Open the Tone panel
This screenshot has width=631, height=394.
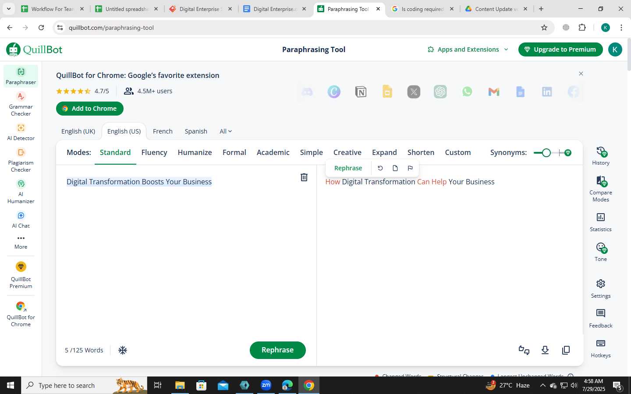[600, 252]
